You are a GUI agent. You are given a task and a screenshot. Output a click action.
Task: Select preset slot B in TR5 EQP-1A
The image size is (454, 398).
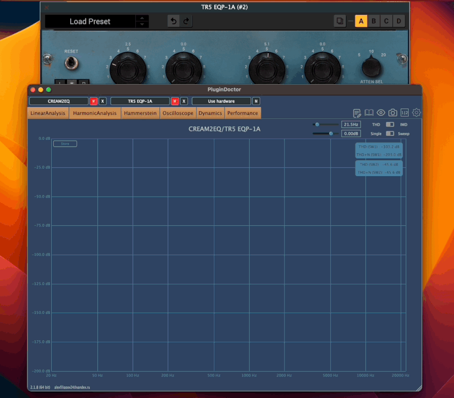tap(373, 21)
